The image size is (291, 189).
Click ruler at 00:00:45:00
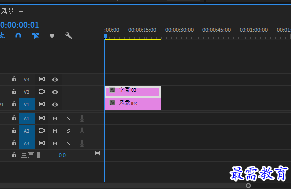[x=216, y=30]
